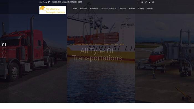Click the 'Call Now' label
This screenshot has width=194, height=109.
point(43,2)
